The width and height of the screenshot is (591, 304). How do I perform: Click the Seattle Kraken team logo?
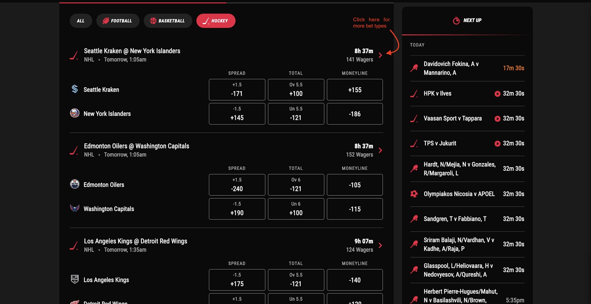coord(75,89)
